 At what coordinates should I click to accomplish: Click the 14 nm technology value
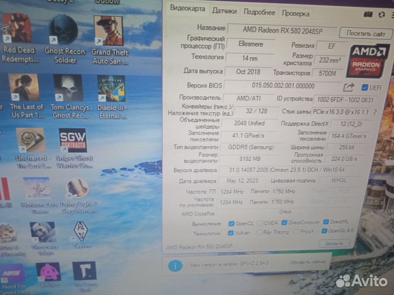pos(250,58)
